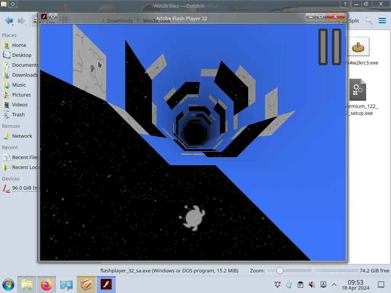Open the start menu launcher
This screenshot has height=293, width=391.
click(x=8, y=285)
